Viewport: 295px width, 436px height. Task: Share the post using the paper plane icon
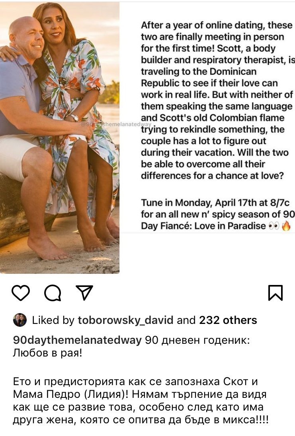pyautogui.click(x=84, y=293)
